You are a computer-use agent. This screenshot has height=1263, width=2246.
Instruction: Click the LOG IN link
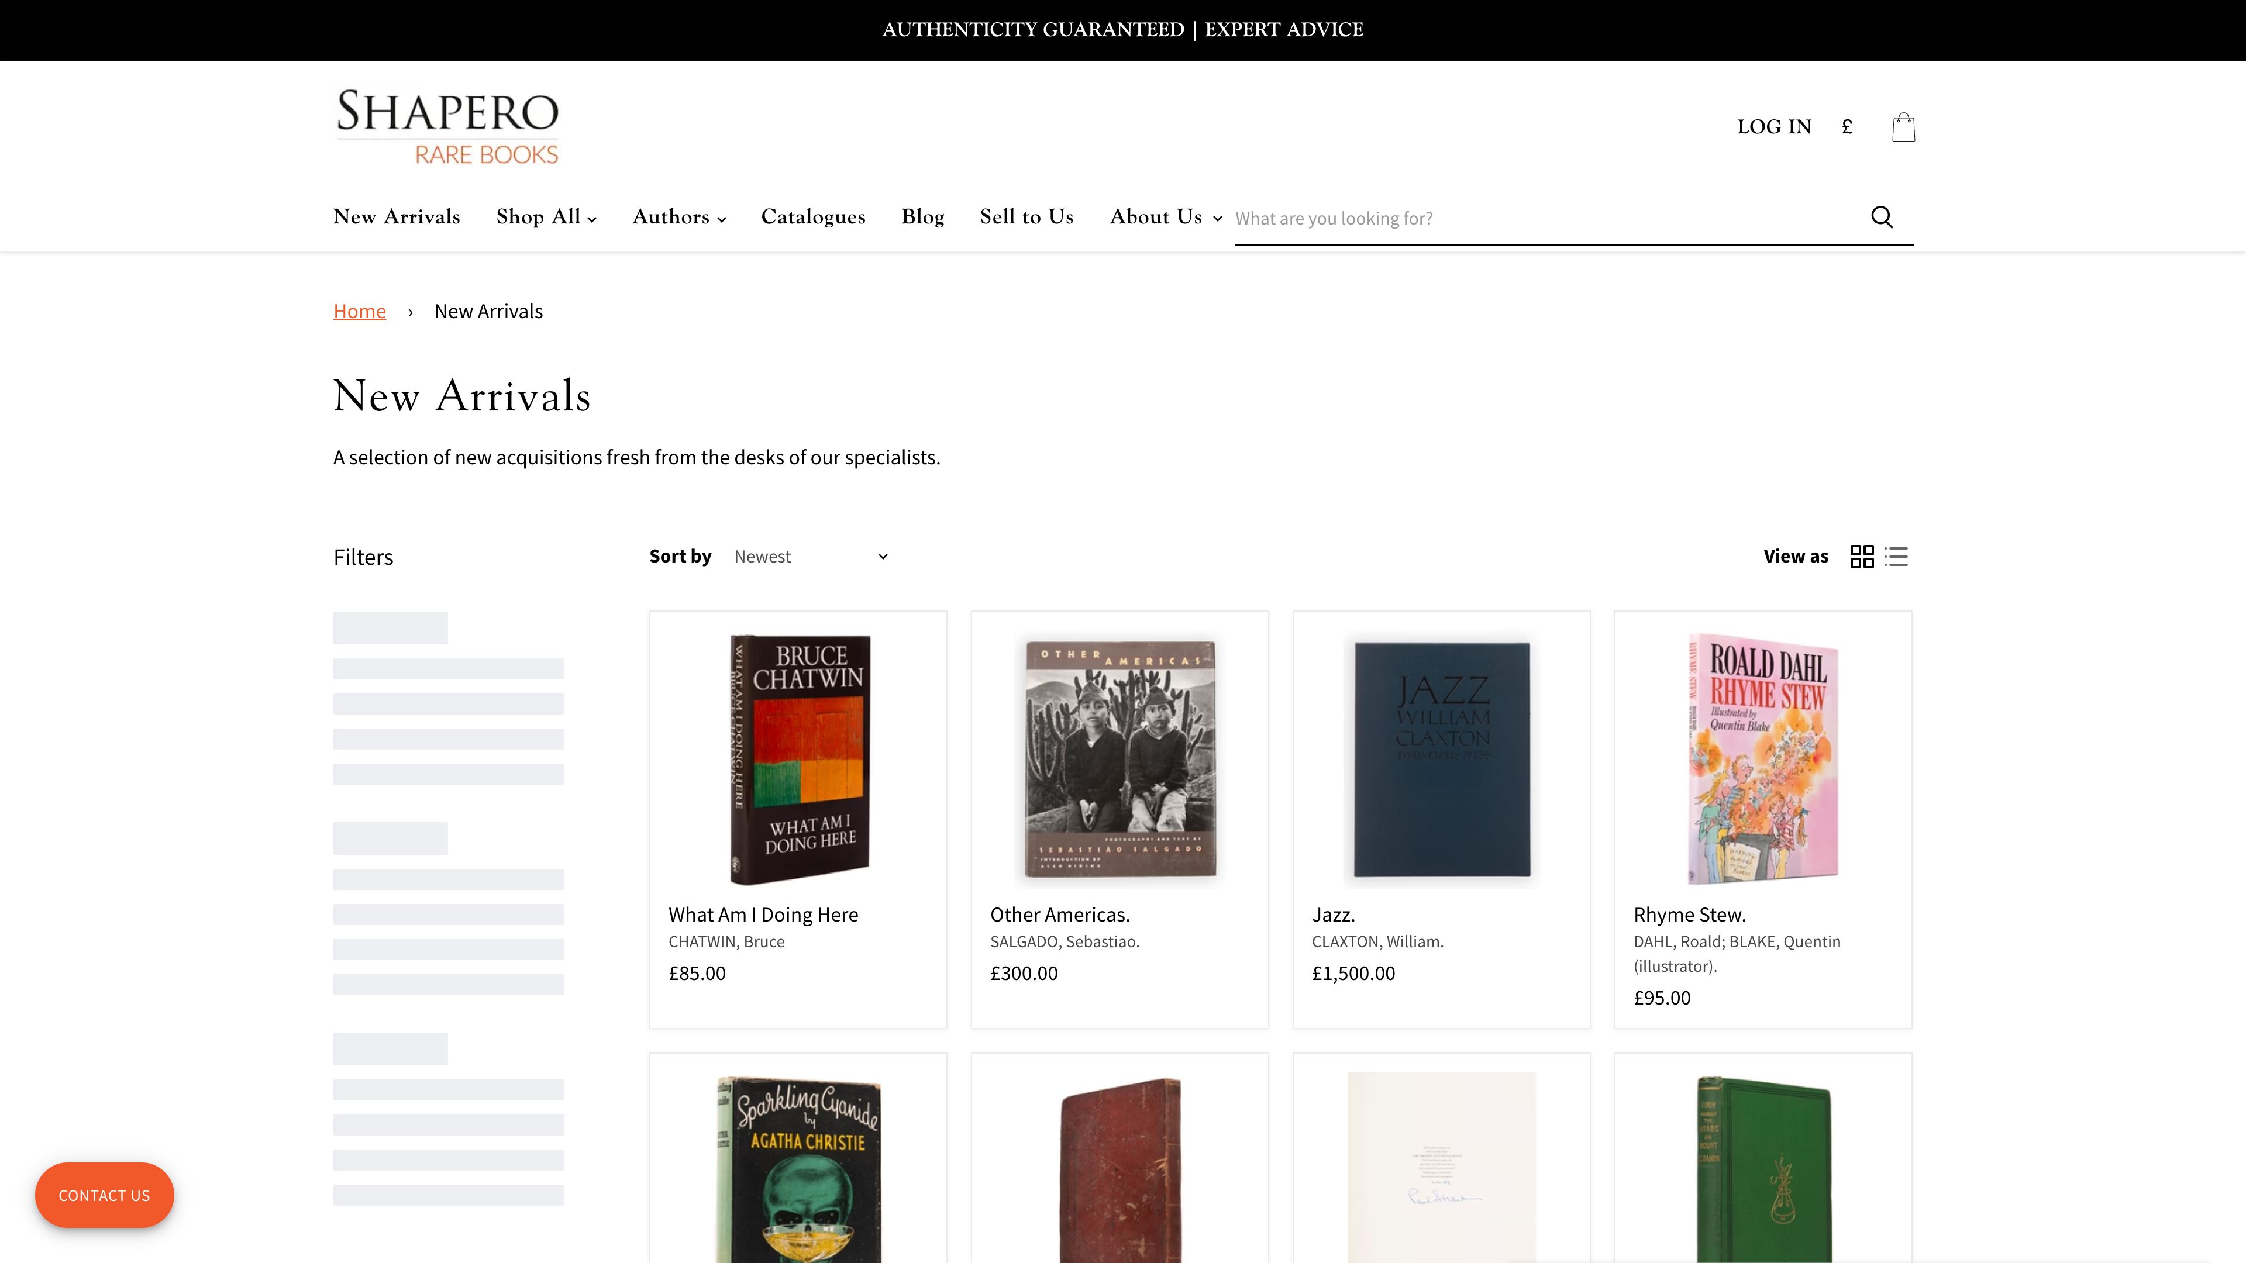click(1773, 127)
